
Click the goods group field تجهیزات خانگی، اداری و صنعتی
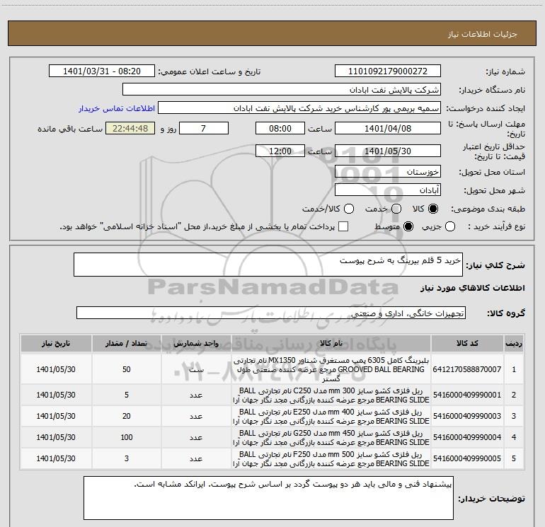point(271,313)
